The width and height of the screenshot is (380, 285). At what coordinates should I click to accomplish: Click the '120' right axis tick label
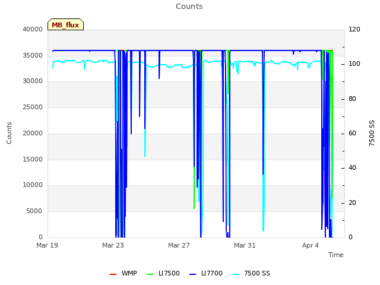tap(354, 29)
